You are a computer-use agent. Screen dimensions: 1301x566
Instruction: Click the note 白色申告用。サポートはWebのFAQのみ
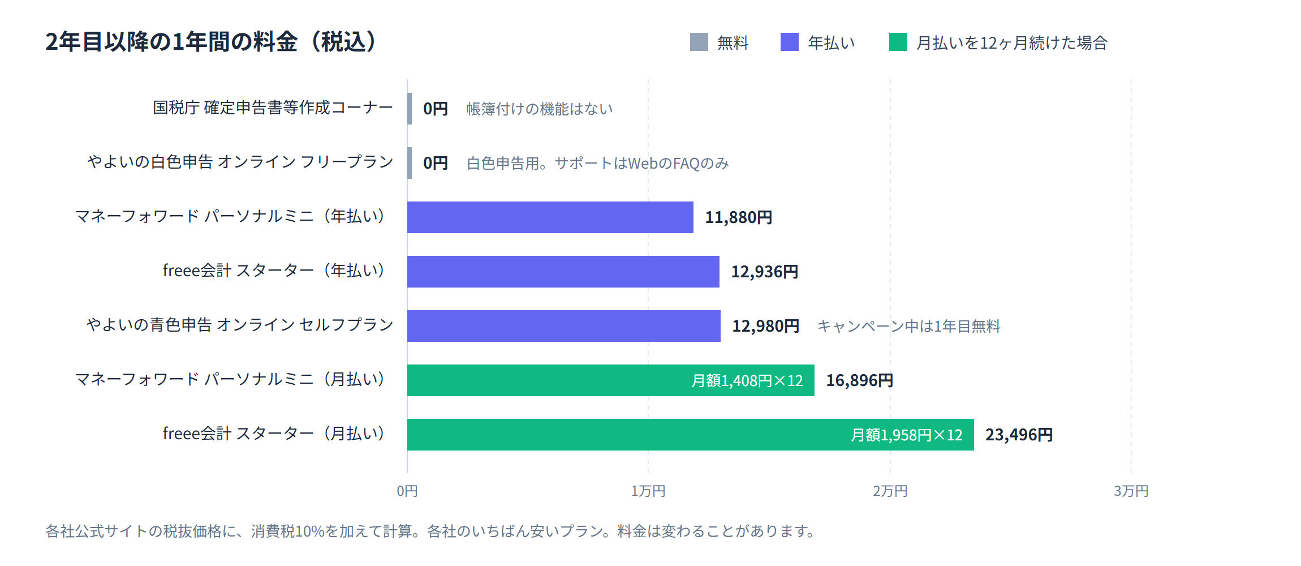(x=598, y=163)
